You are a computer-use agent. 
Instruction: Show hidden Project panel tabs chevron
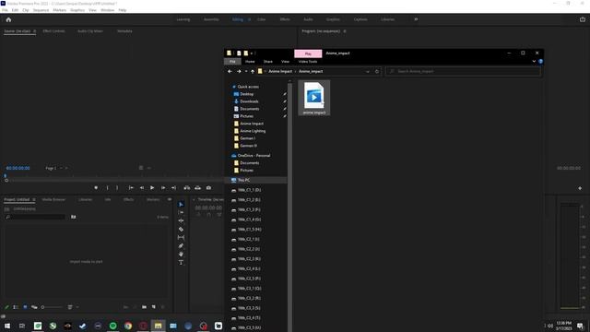[170, 199]
